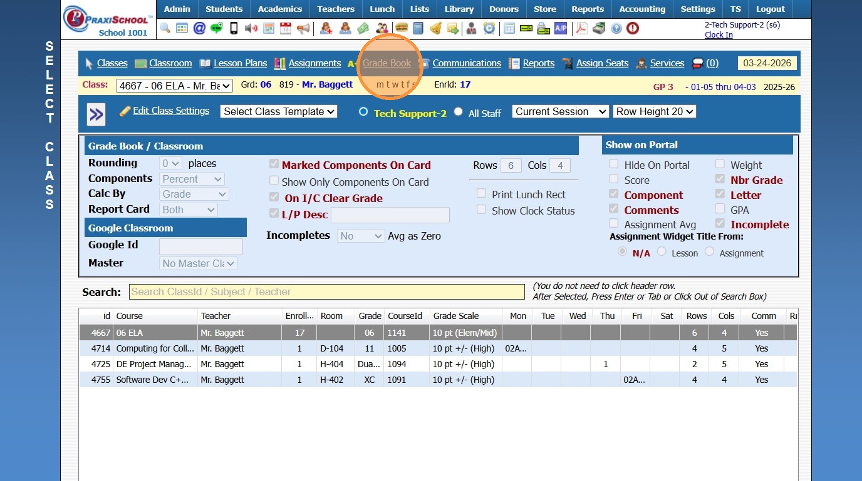Open the hamburger lunch icon
This screenshot has width=862, height=481.
coord(401,28)
